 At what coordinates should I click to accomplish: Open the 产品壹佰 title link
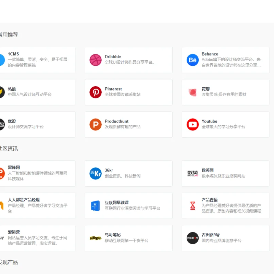click(x=210, y=200)
